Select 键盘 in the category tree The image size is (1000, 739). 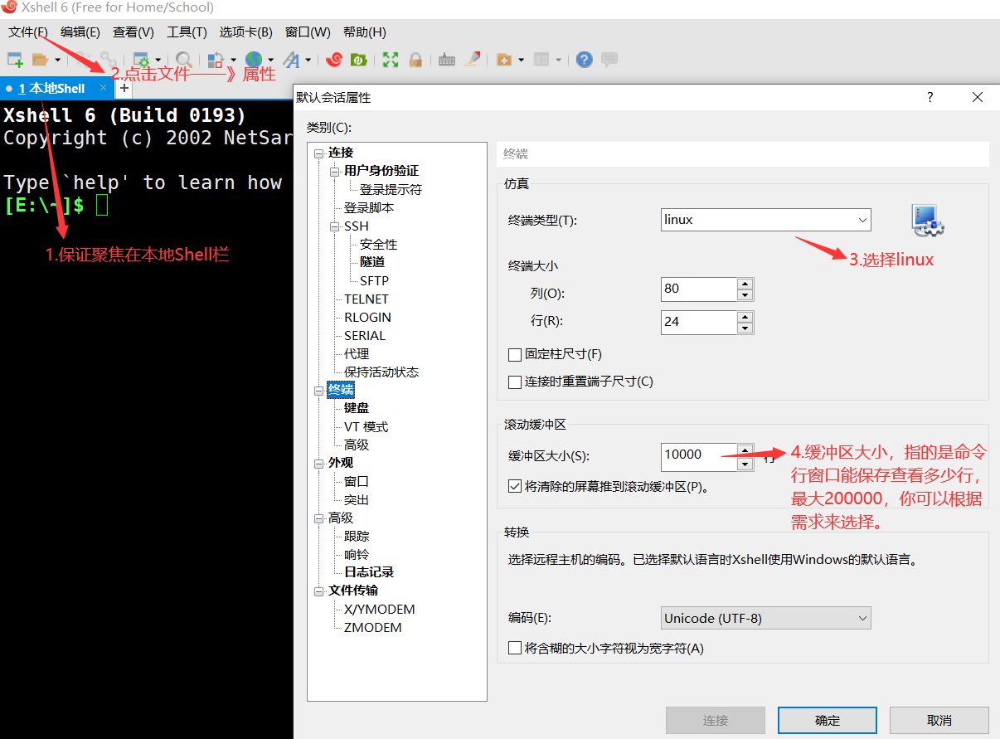click(x=357, y=408)
